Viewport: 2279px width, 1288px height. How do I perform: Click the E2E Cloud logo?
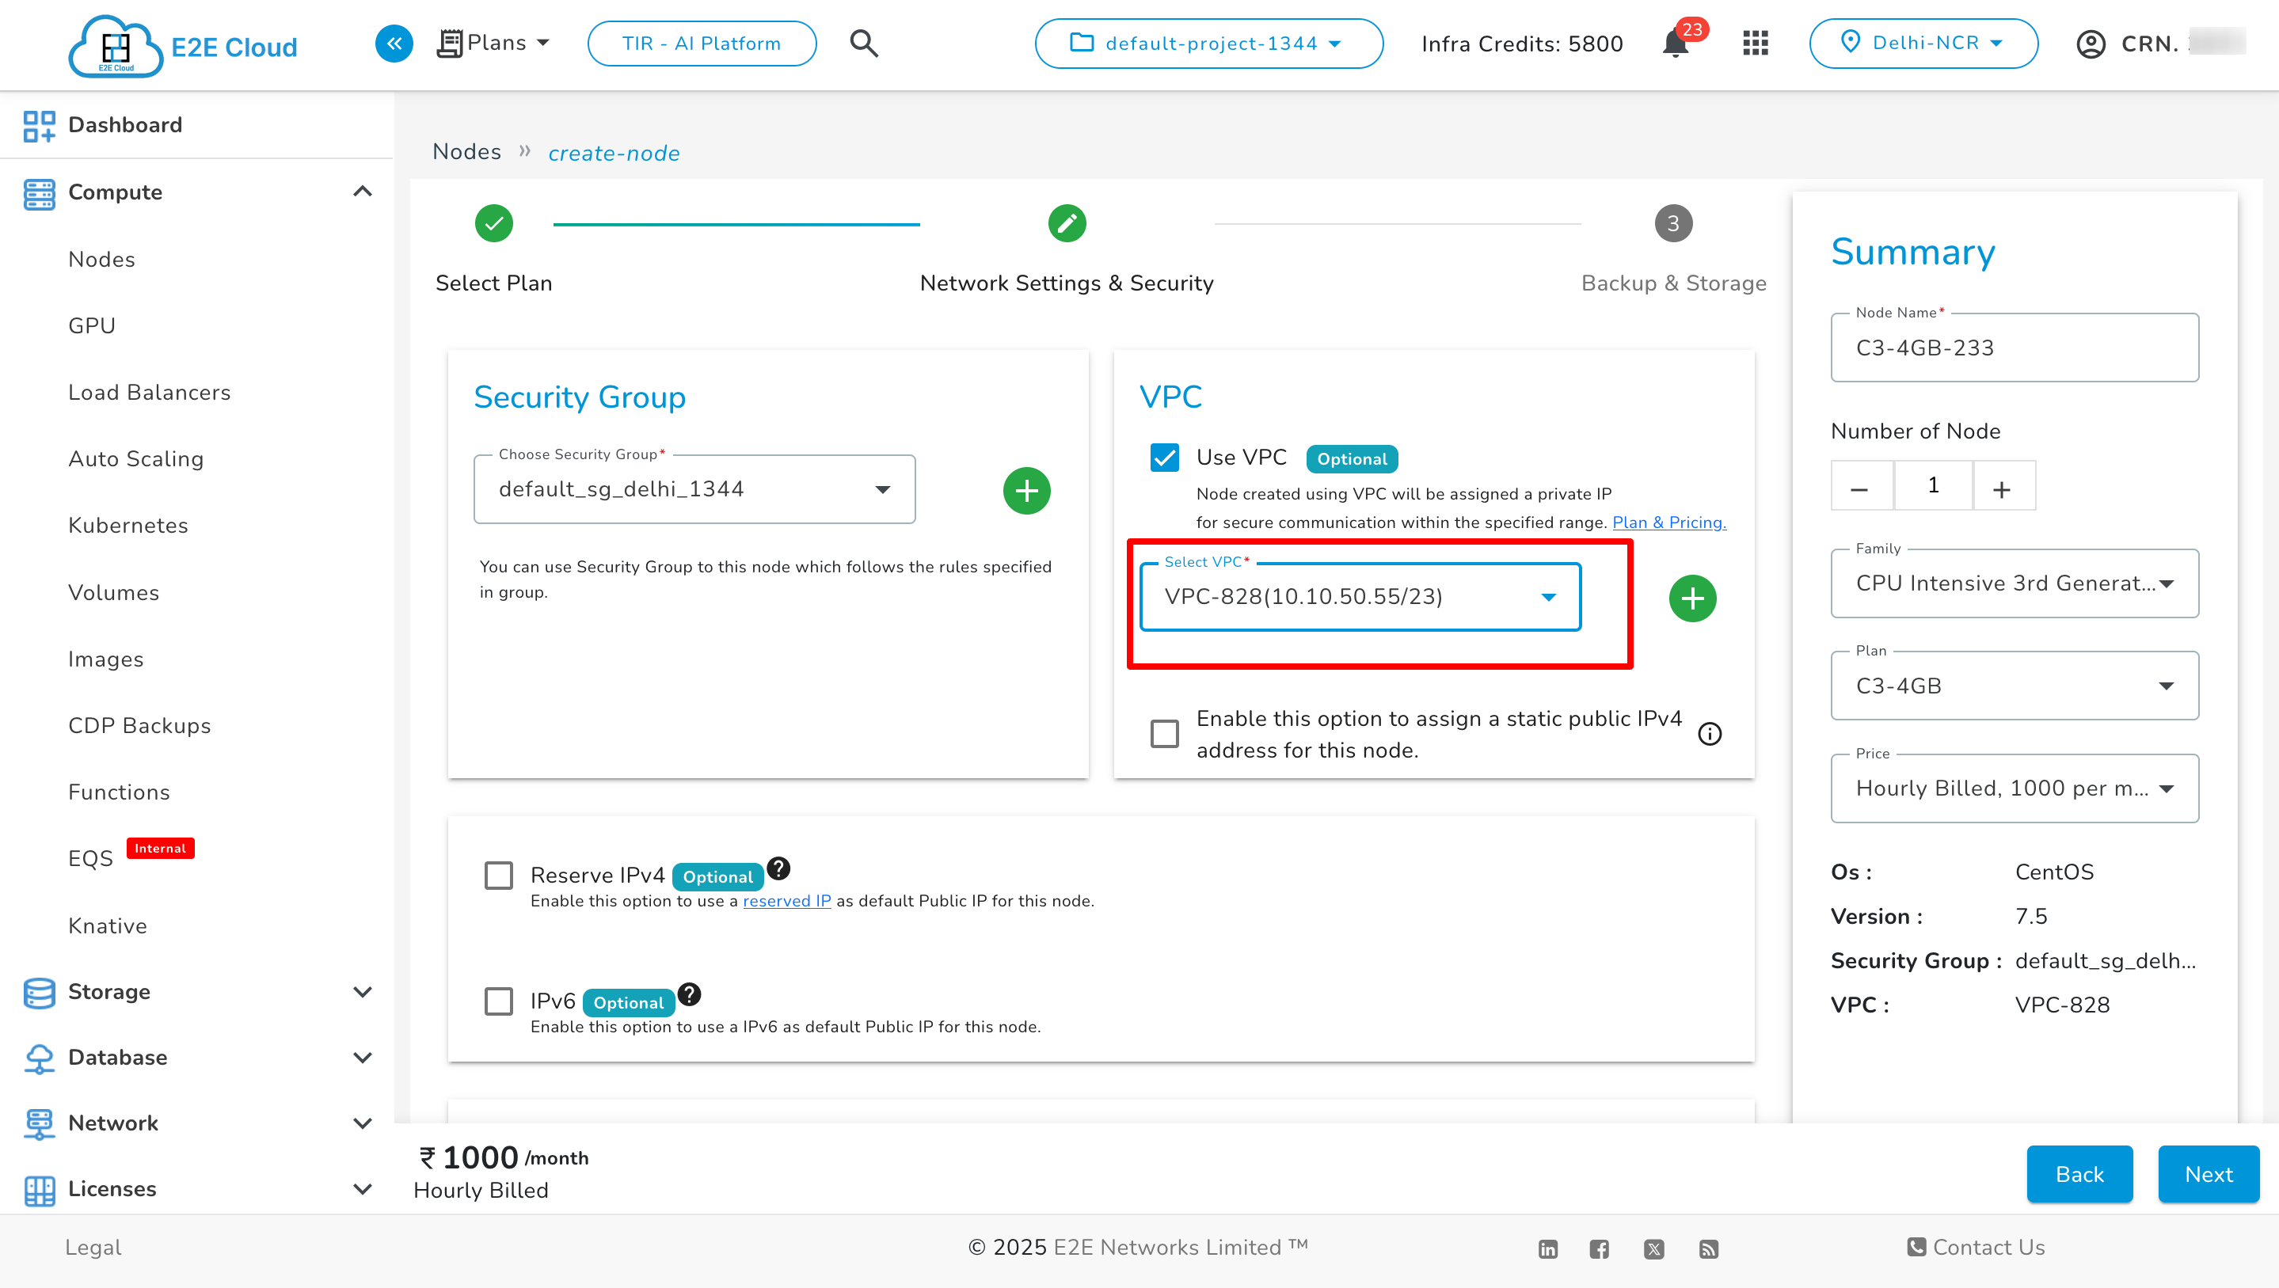point(183,46)
